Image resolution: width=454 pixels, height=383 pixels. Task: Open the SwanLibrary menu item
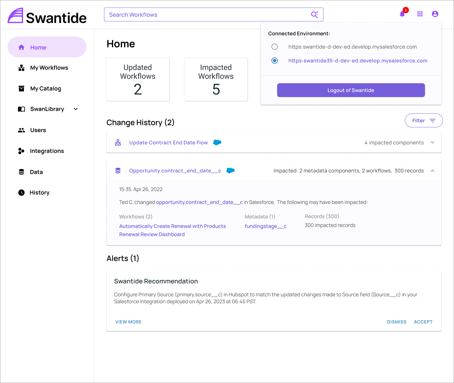[47, 109]
